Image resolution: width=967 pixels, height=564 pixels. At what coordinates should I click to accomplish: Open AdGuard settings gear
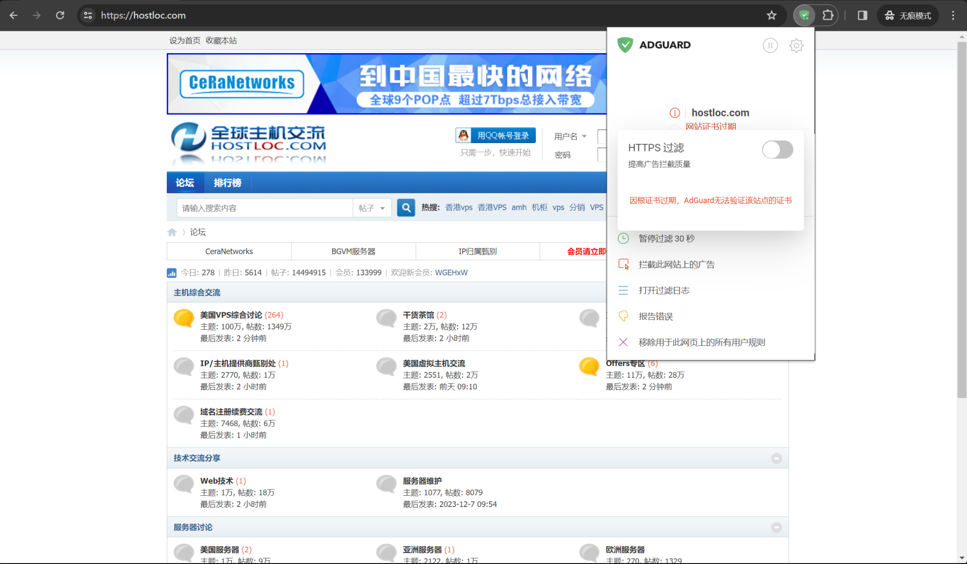[x=796, y=45]
